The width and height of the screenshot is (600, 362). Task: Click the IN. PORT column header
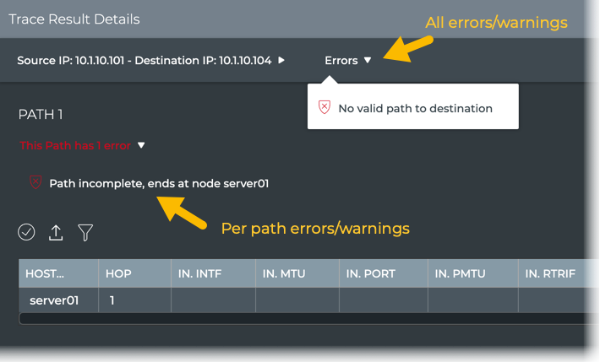point(382,273)
